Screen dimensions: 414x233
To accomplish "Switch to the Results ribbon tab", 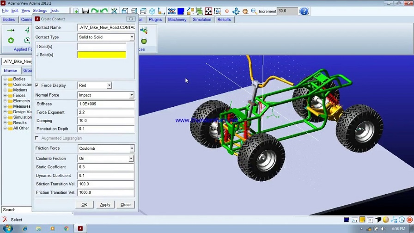I will pyautogui.click(x=224, y=19).
